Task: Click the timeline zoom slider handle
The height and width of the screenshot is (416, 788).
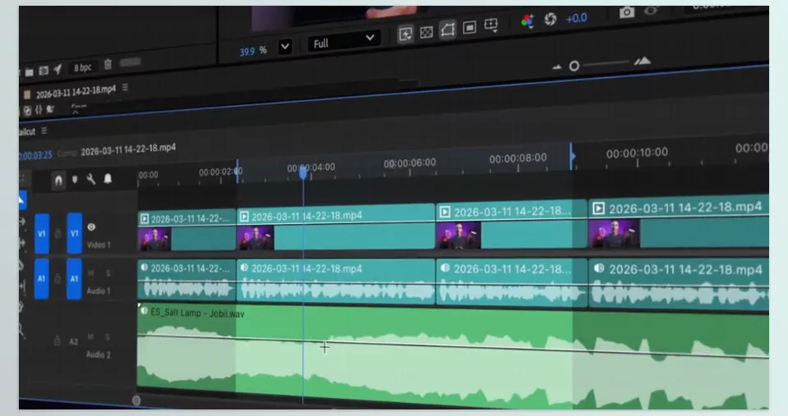Action: 574,66
